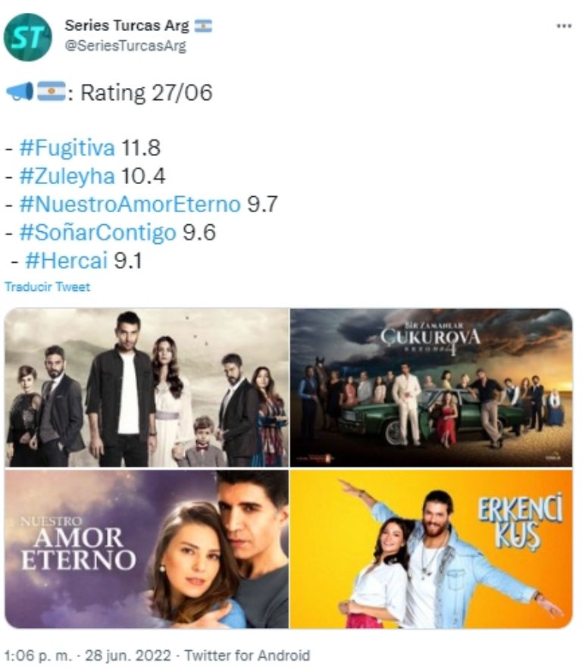Click the Twitter for Android source label

(247, 655)
